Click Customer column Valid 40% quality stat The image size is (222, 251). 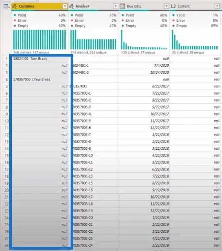(40, 15)
